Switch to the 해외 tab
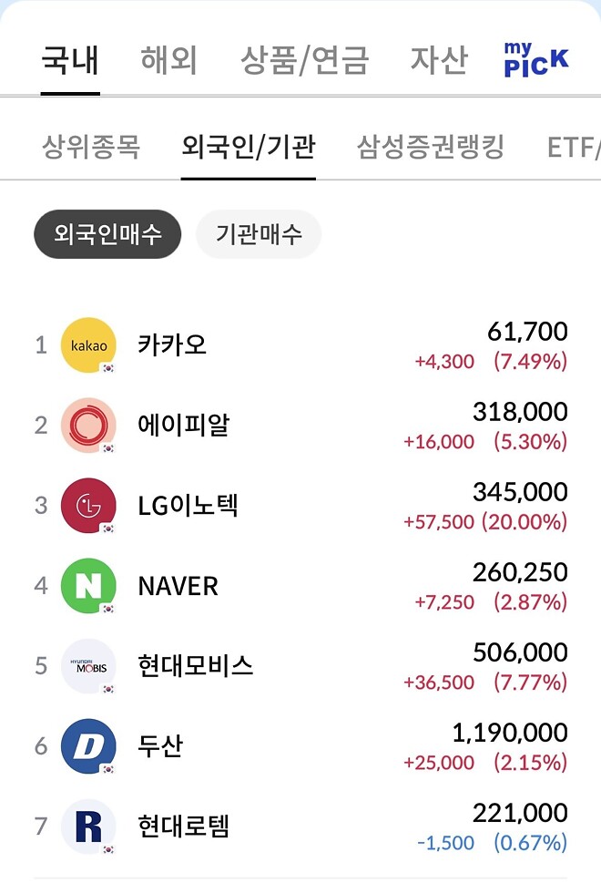601x883 pixels. coord(168,57)
